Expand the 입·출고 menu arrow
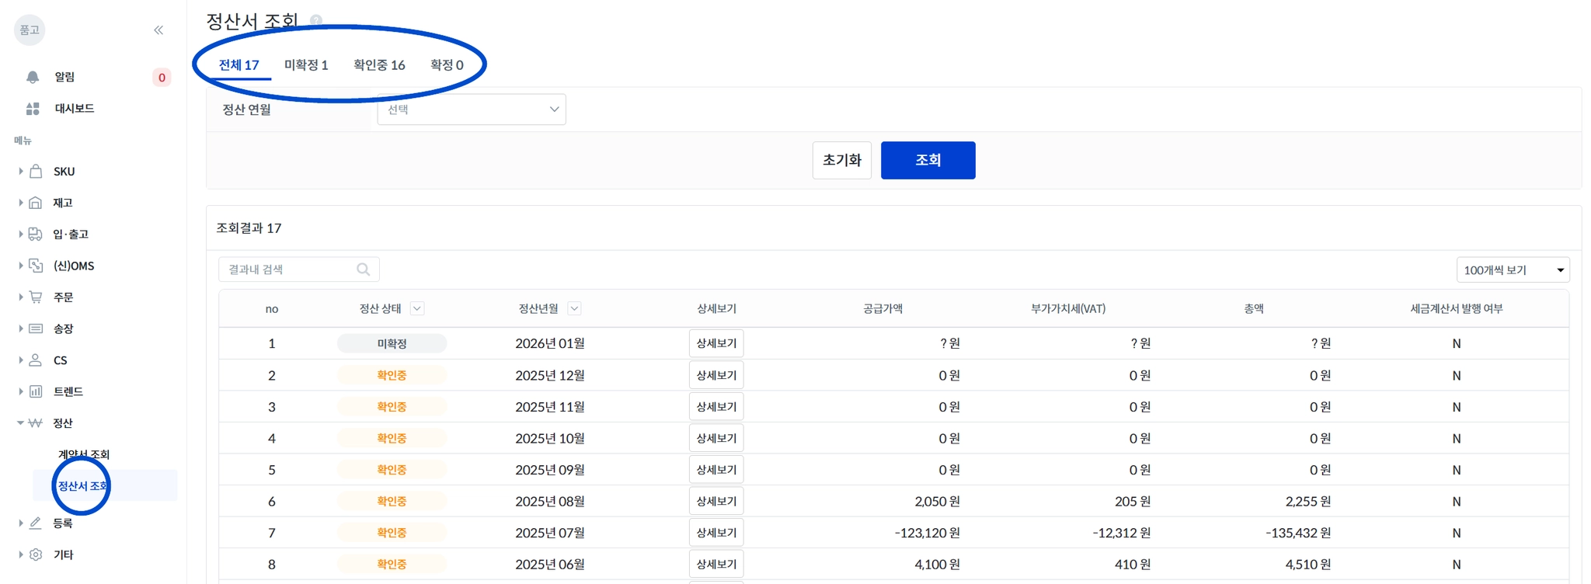 coord(20,234)
